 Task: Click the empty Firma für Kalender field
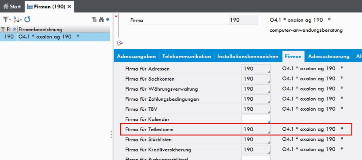click(256, 119)
